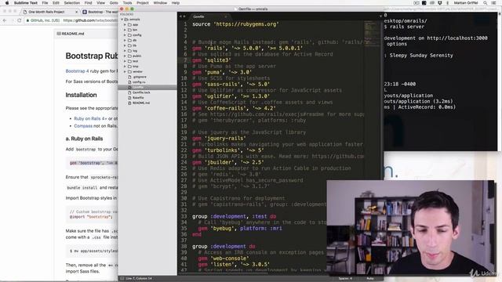
Task: Expand the bin folder
Action: 125,30
